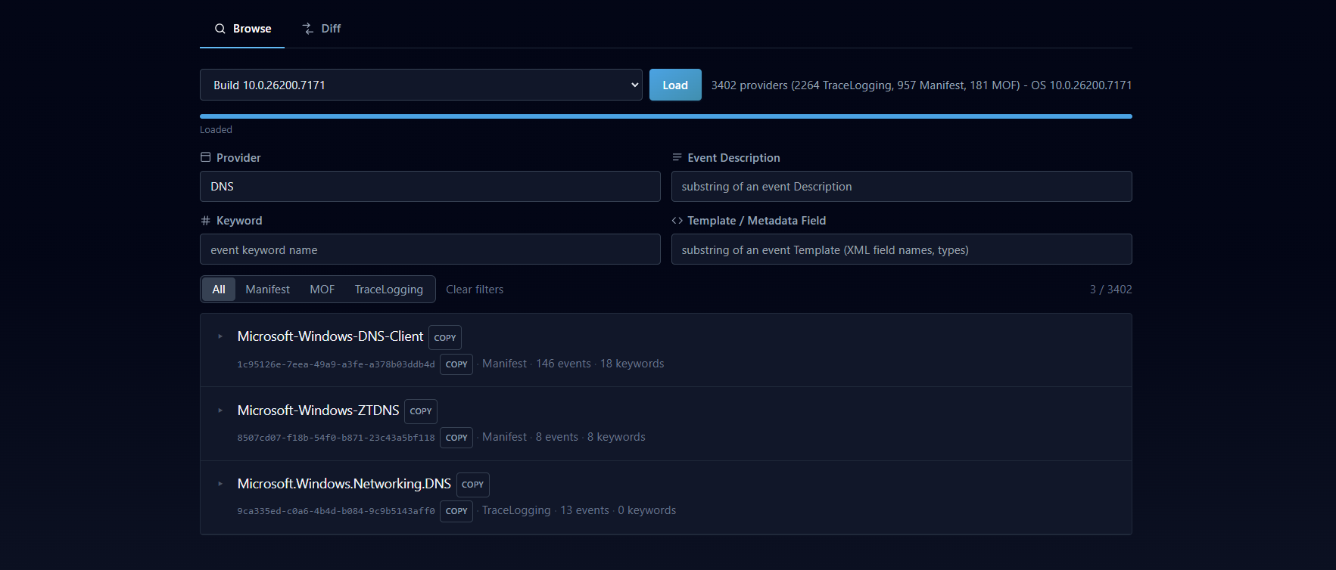Click the Microsoft.Windows.Networking.DNS provider title

click(344, 484)
